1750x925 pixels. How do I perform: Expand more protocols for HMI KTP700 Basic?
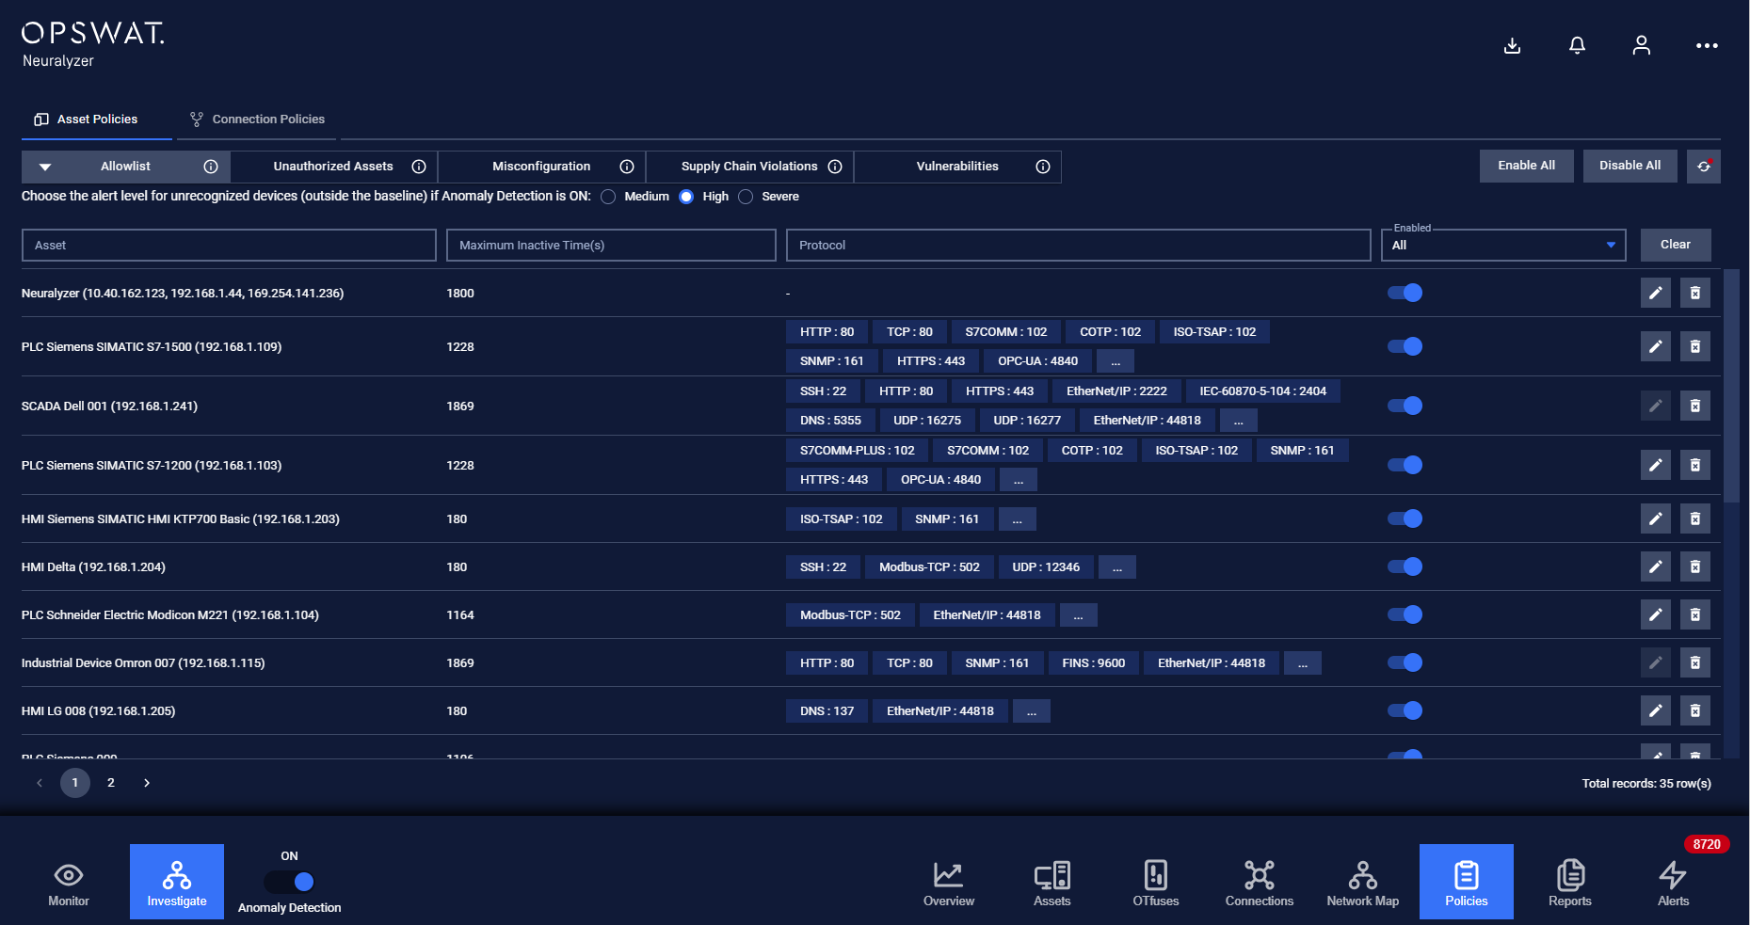pos(1018,519)
